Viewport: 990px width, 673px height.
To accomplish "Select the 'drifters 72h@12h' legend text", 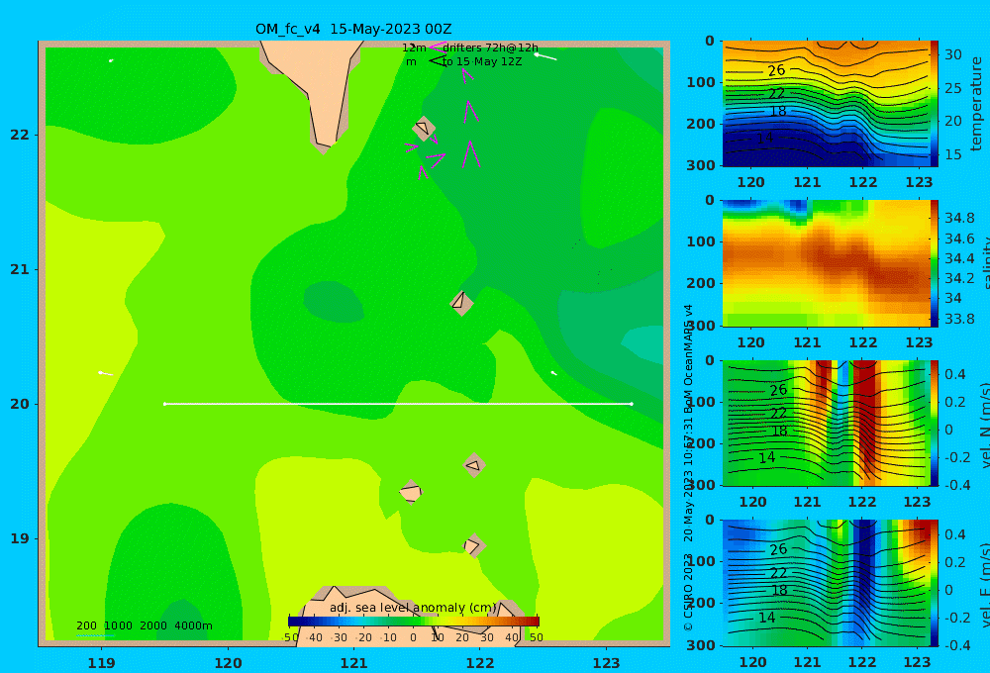I will 491,48.
